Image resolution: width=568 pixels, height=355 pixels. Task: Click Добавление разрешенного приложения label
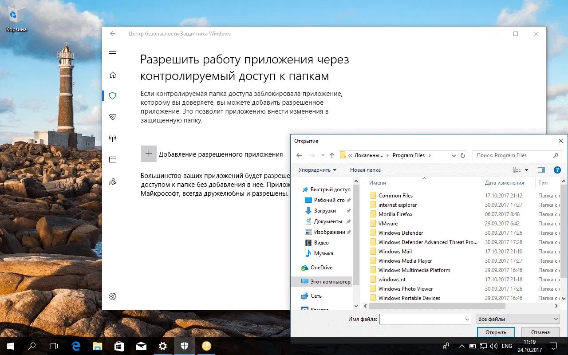[x=221, y=154]
